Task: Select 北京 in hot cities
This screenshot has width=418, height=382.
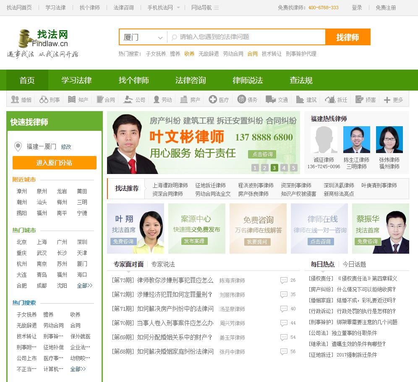Action: [x=21, y=242]
